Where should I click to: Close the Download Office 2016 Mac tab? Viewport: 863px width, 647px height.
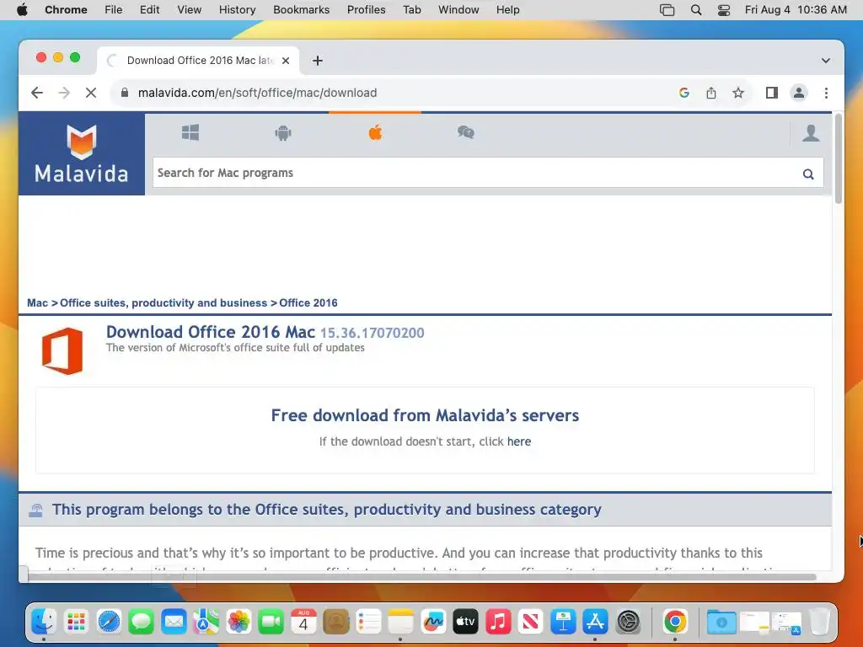click(x=286, y=61)
